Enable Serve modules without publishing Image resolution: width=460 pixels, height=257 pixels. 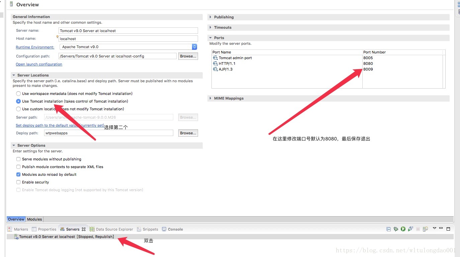(x=18, y=159)
